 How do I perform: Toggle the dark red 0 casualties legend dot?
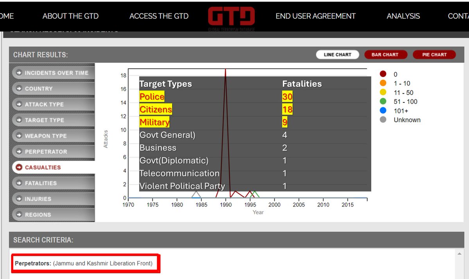tap(383, 74)
